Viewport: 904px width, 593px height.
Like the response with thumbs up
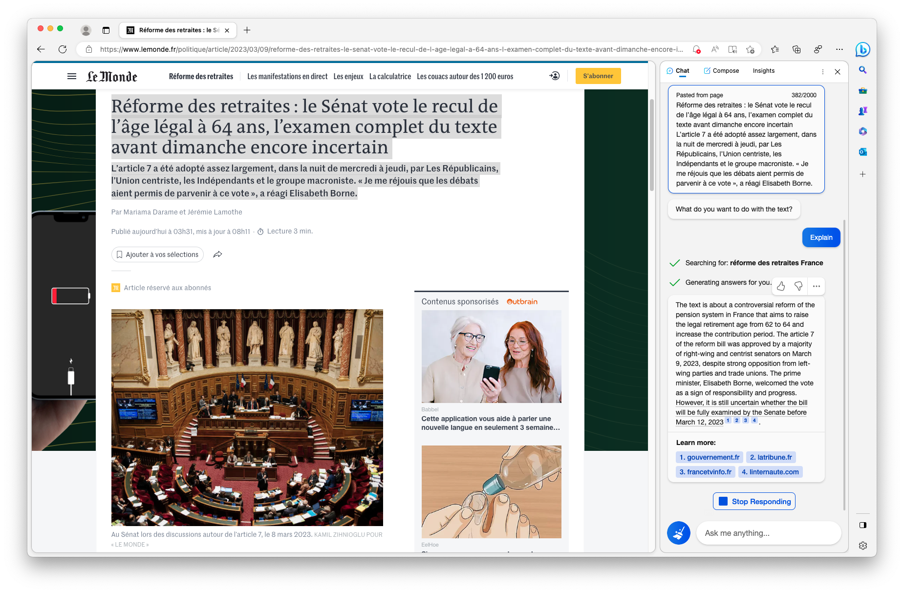(781, 286)
